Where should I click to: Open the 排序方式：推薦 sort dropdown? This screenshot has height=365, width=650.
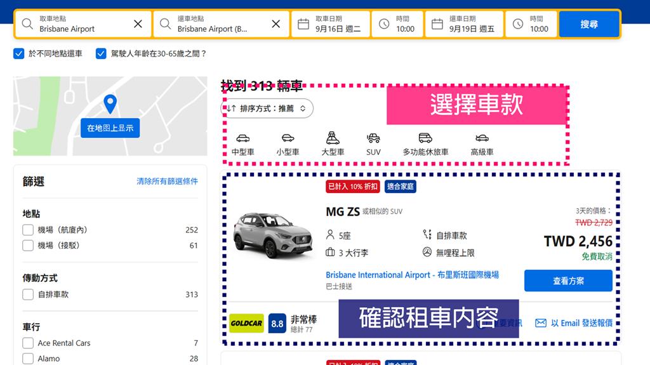point(267,109)
